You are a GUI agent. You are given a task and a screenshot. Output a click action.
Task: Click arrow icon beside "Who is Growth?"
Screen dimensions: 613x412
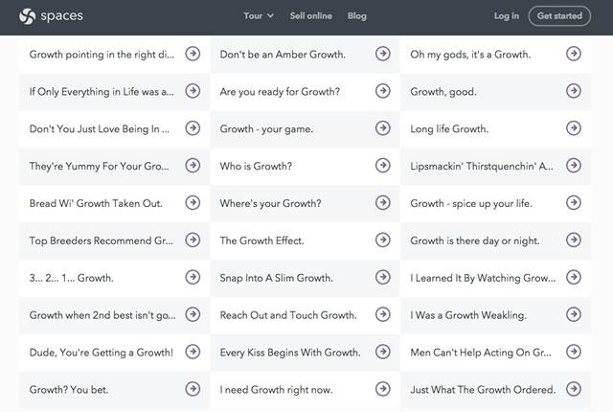pyautogui.click(x=383, y=166)
